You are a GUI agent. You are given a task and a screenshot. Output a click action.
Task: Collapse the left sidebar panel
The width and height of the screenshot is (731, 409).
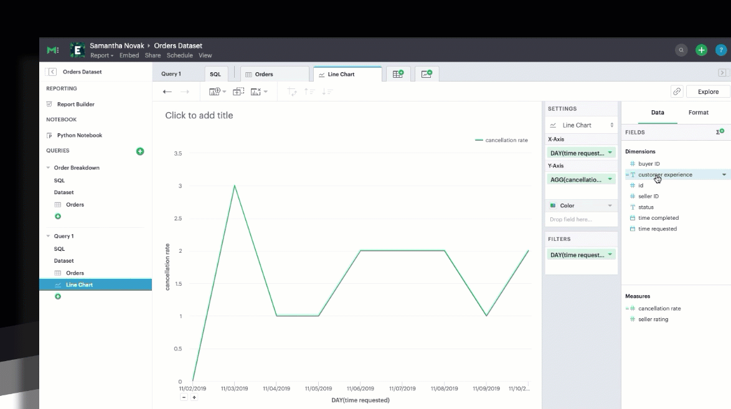[x=52, y=72]
